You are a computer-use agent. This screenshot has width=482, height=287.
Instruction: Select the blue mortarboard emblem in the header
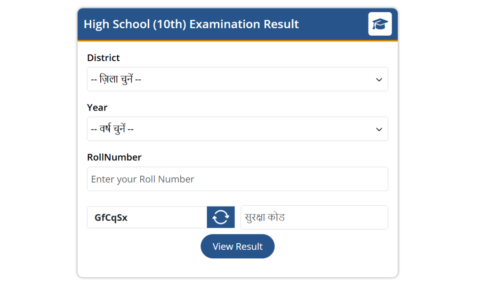tap(379, 24)
